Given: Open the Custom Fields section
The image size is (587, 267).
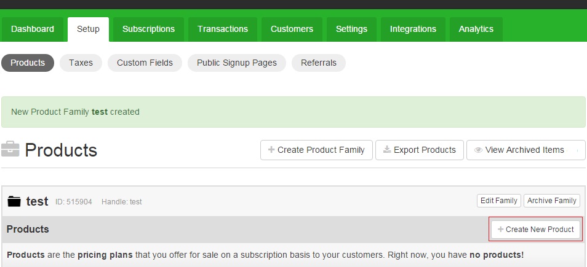Looking at the screenshot, I should tap(145, 63).
